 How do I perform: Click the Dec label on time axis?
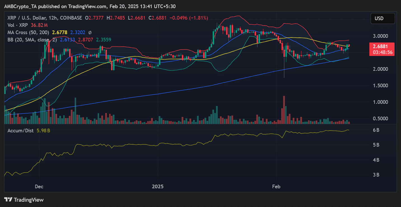point(39,186)
